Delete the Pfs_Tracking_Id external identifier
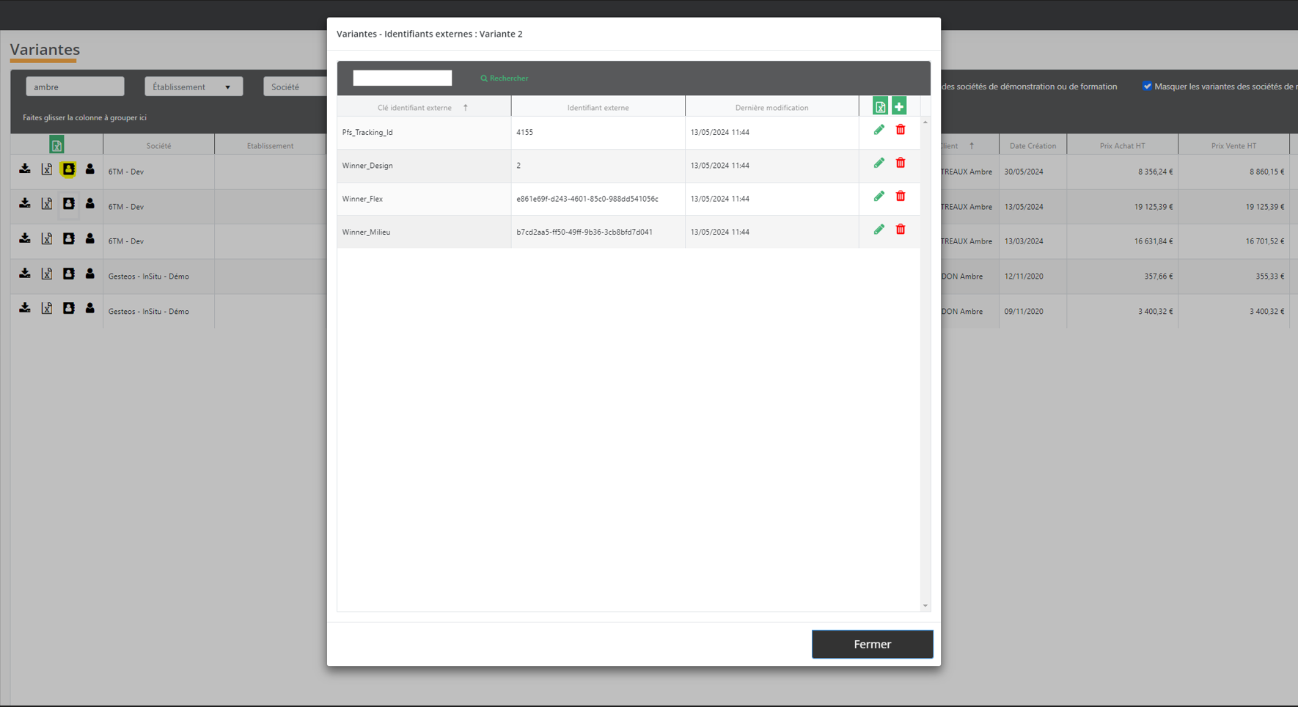 pos(901,130)
